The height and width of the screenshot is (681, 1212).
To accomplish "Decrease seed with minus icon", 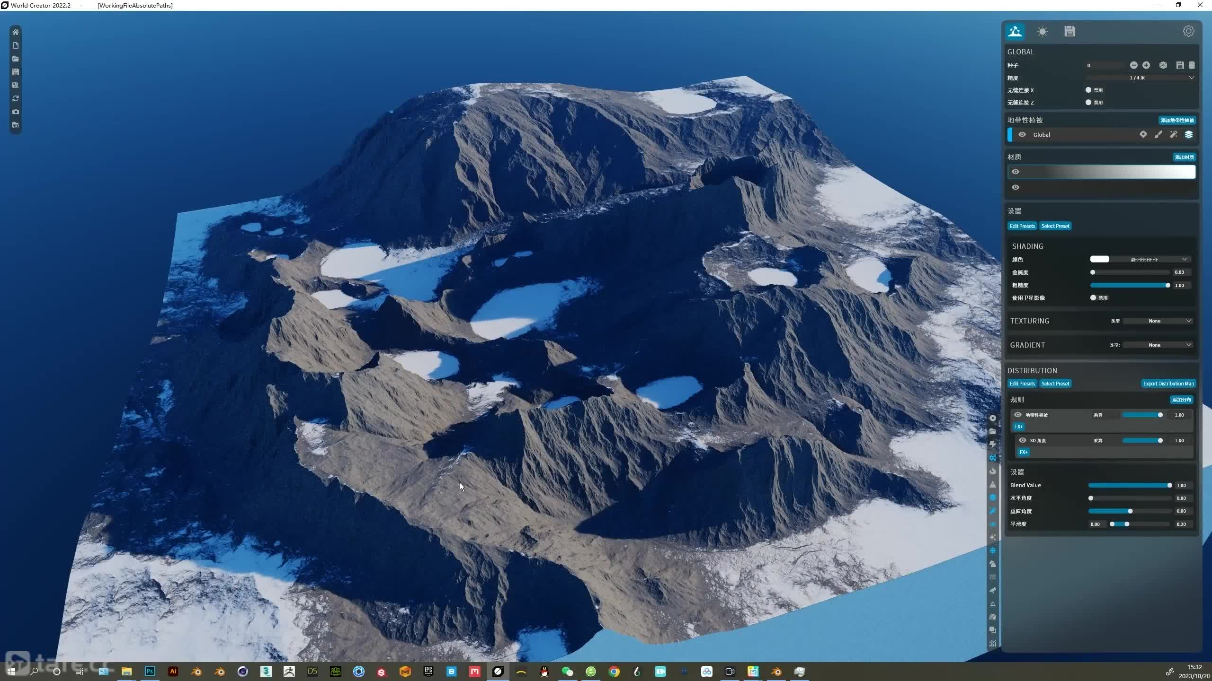I will pyautogui.click(x=1133, y=65).
